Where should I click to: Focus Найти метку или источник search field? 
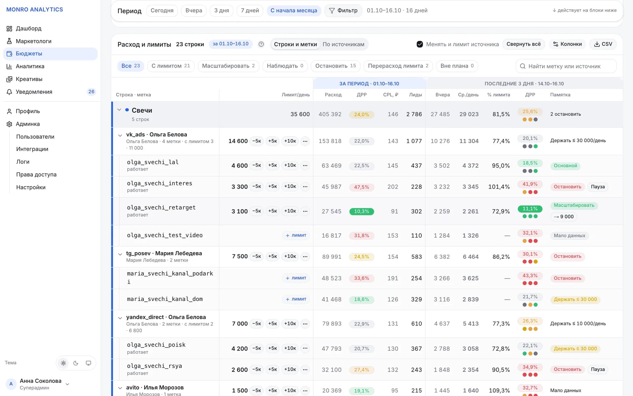(x=566, y=66)
